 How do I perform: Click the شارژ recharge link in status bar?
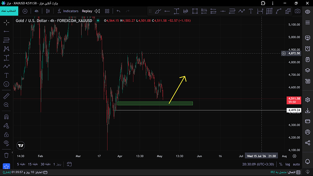point(7,172)
